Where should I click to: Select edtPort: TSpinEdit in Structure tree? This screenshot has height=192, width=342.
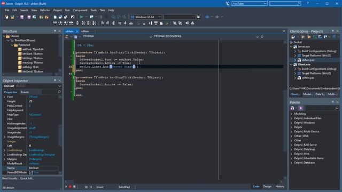(33, 49)
